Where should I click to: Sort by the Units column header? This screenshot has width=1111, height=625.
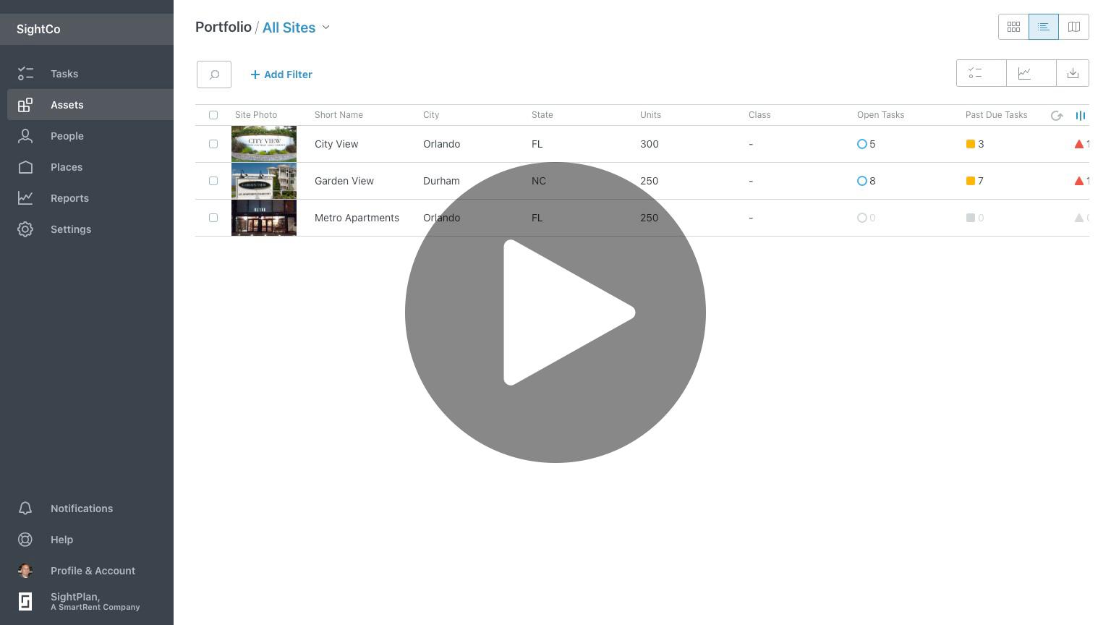click(x=650, y=115)
